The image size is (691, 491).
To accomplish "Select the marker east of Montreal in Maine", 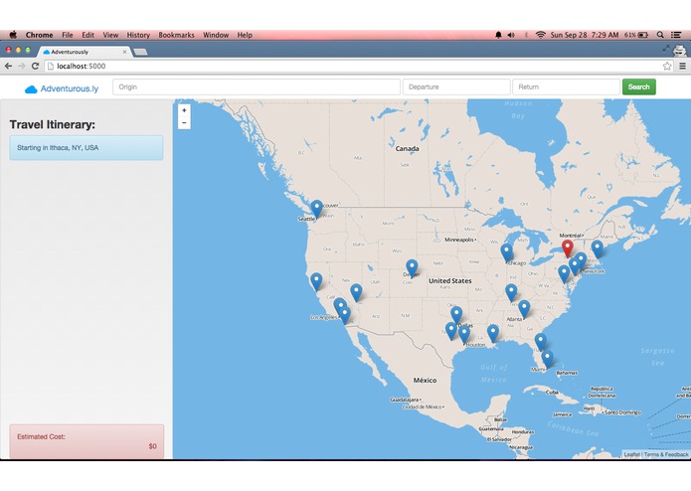I will [598, 248].
